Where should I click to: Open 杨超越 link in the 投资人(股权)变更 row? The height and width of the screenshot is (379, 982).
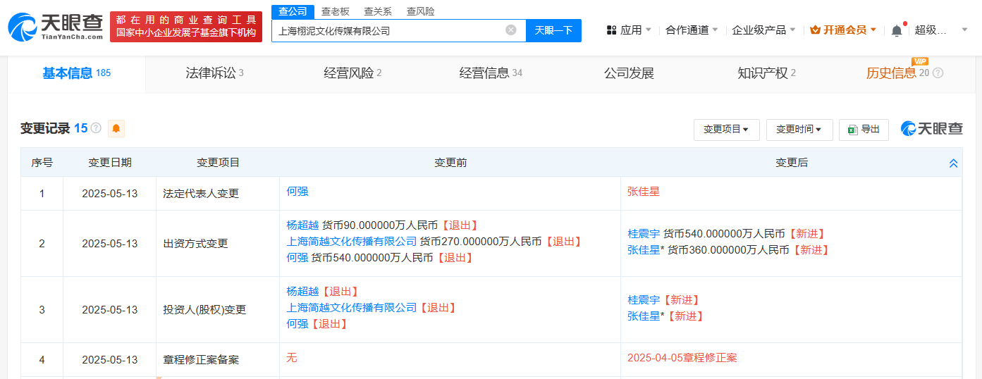click(x=302, y=291)
